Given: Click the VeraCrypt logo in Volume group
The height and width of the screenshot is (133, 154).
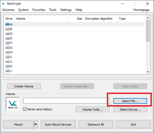Looking at the screenshot, I should tap(13, 104).
